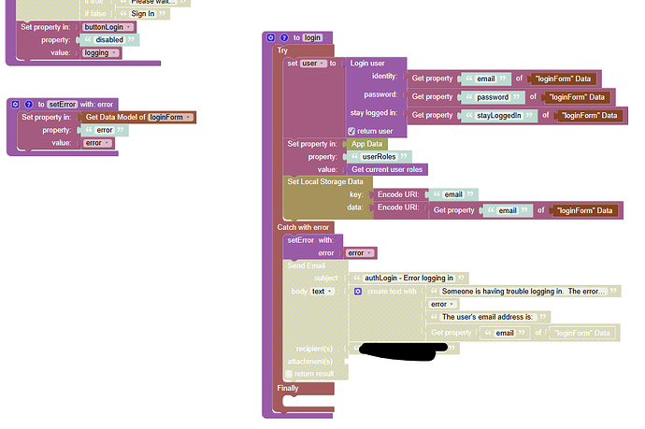645x429 pixels.
Task: Open the body text type dropdown
Action: coord(322,292)
